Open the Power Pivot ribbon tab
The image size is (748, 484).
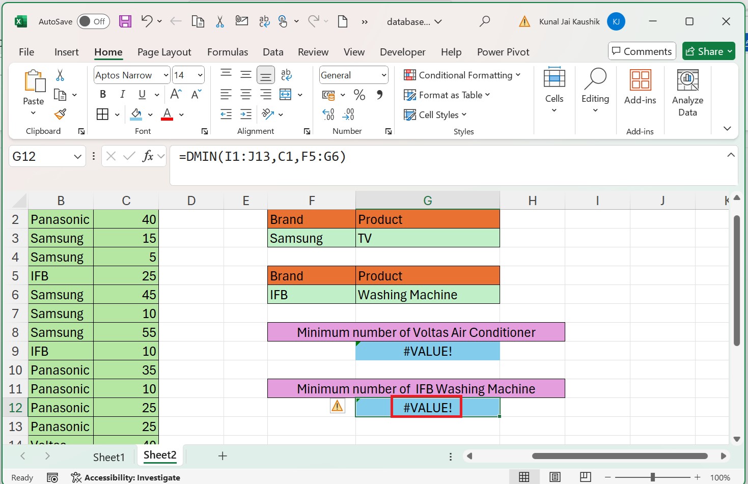(503, 52)
